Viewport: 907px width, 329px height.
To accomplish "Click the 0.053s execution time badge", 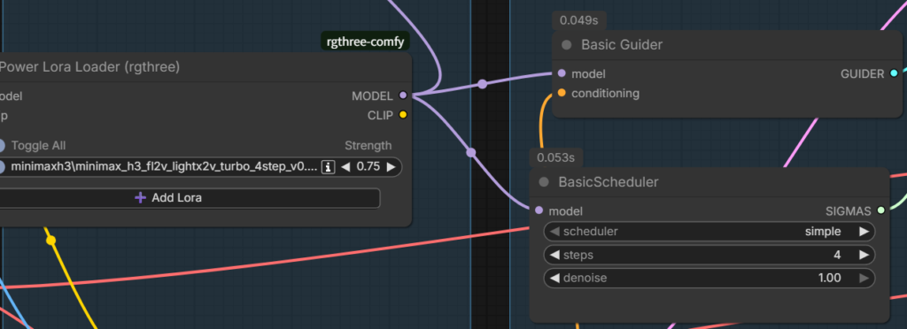I will [x=556, y=157].
